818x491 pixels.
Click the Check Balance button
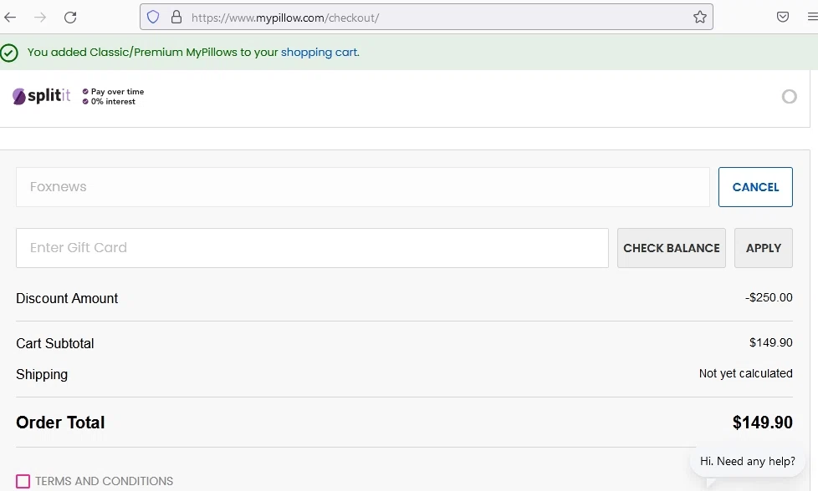(672, 248)
